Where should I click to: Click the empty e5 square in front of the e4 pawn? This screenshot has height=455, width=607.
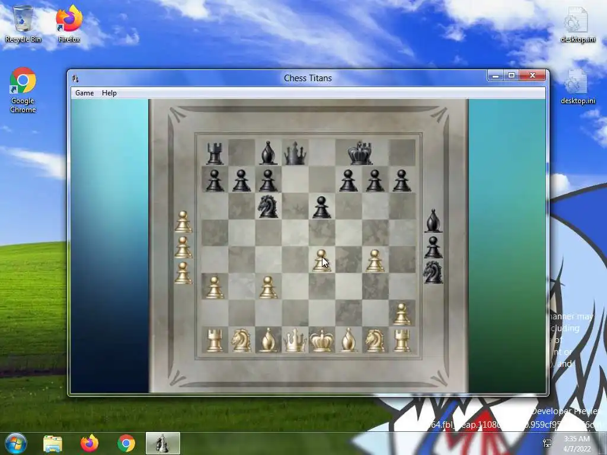tap(322, 233)
